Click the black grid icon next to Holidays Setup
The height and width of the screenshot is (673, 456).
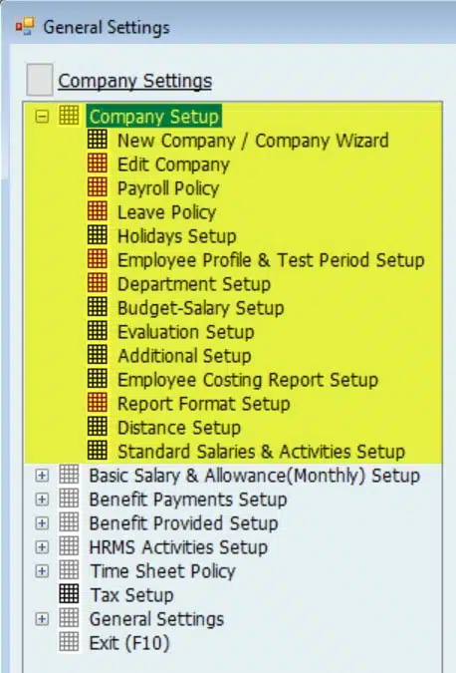click(x=98, y=235)
